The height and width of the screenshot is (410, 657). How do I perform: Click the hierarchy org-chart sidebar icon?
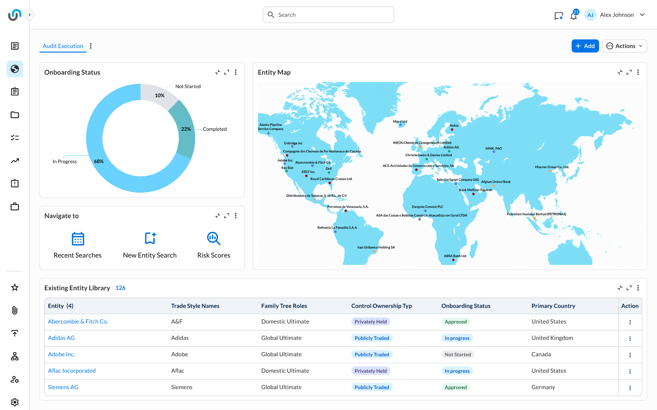15,356
